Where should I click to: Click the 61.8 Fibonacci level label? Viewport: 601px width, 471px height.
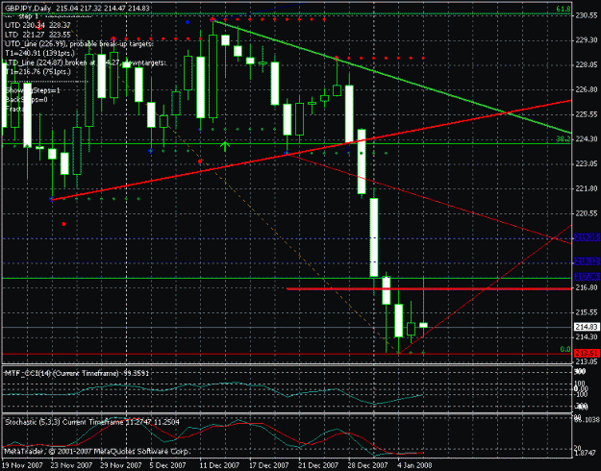click(x=563, y=10)
